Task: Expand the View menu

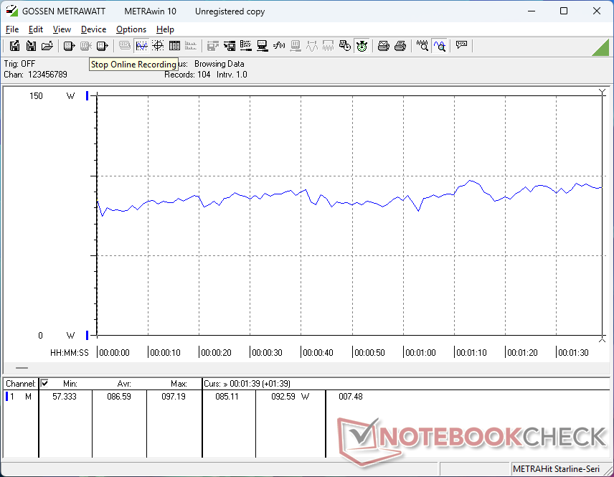Action: coord(62,29)
